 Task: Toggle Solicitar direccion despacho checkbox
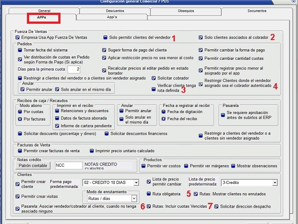coord(216,206)
